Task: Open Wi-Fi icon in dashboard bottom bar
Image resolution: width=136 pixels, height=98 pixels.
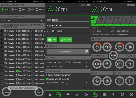Action: tap(113, 94)
